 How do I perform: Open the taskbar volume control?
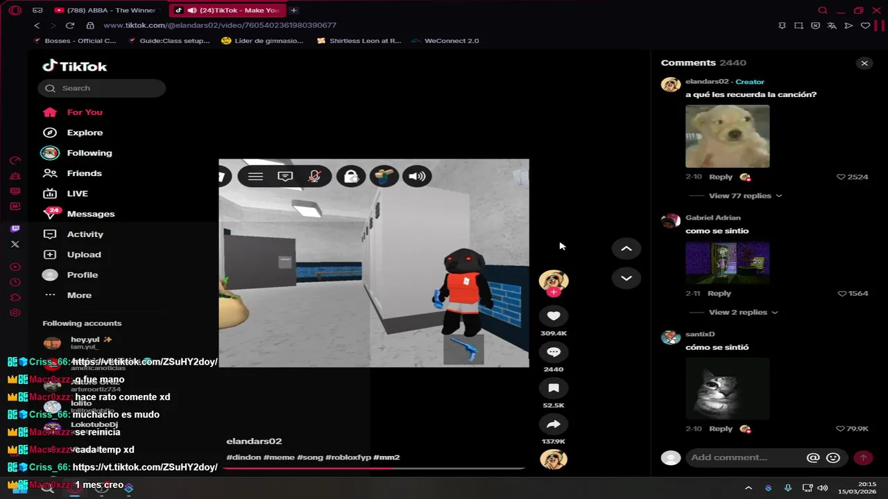point(823,488)
